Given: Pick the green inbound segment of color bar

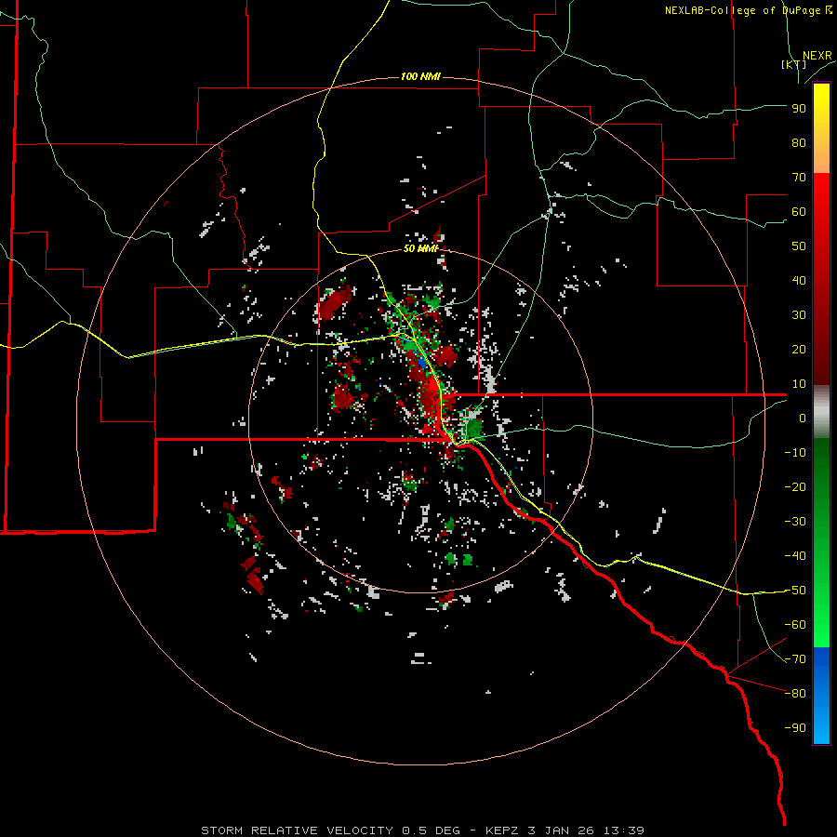Looking at the screenshot, I should coord(821,543).
